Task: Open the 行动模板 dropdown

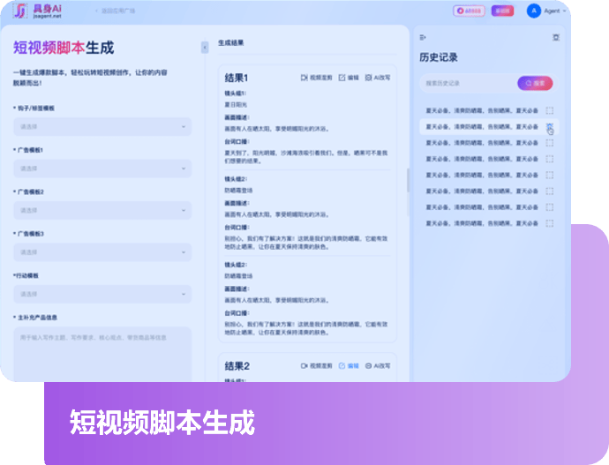Action: 101,294
